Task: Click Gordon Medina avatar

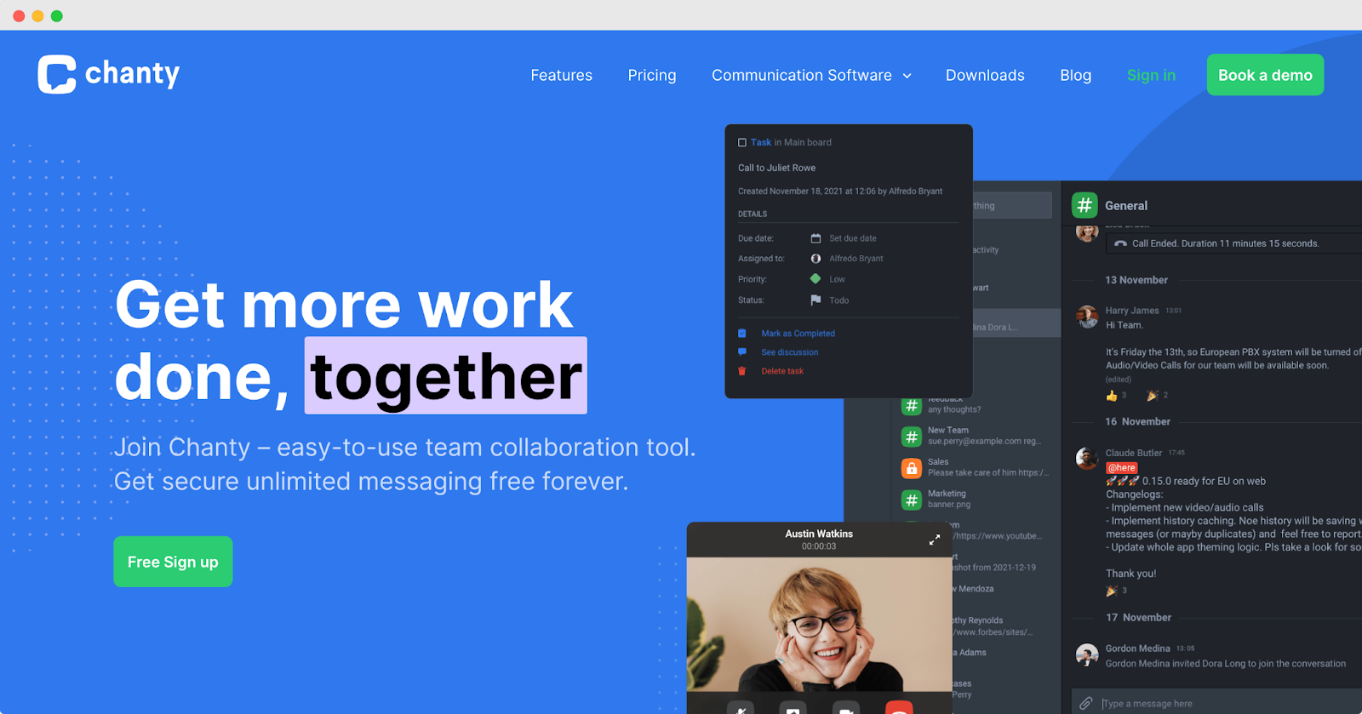Action: coord(1087,654)
